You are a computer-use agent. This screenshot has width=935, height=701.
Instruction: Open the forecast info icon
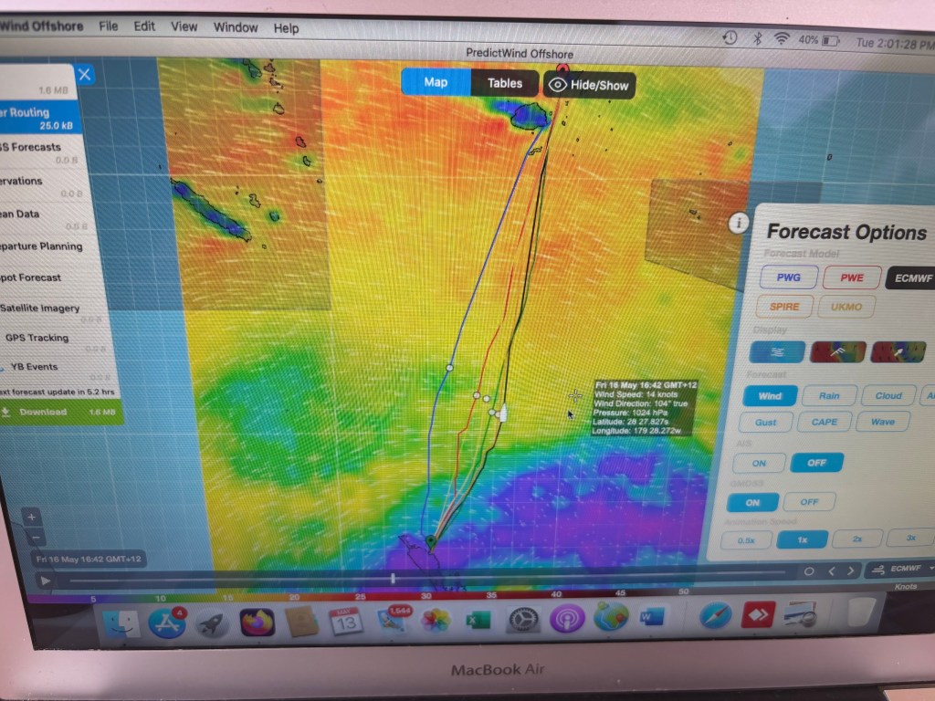(738, 223)
